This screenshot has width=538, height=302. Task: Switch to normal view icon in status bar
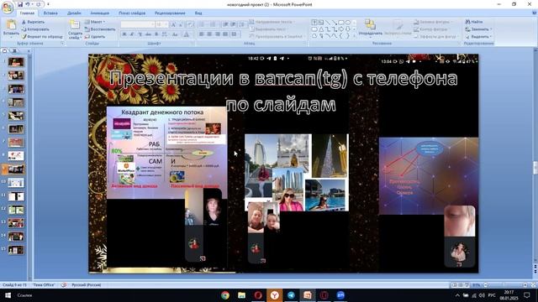(454, 285)
